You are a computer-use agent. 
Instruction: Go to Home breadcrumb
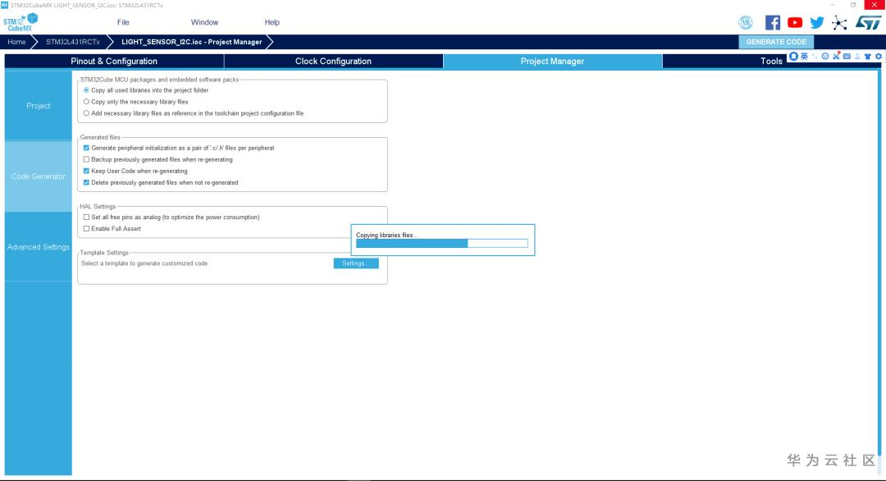(16, 42)
